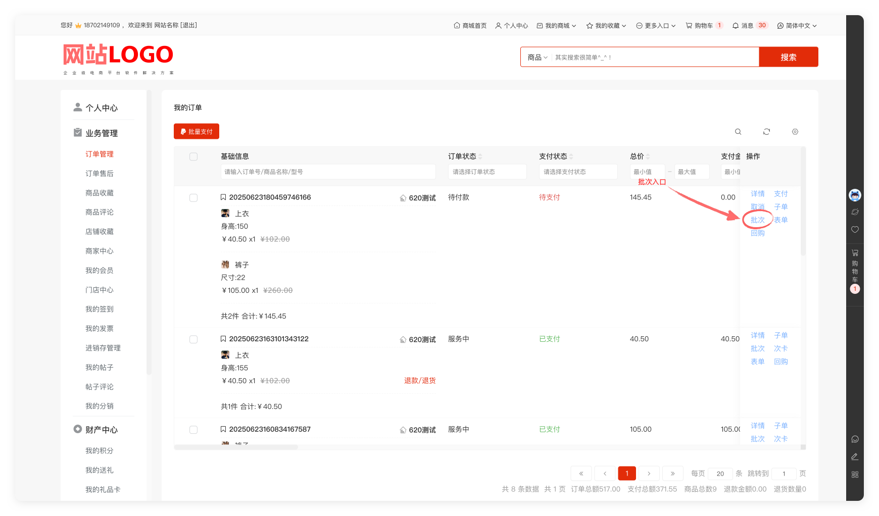Click the table search magnifier icon
The height and width of the screenshot is (516, 879).
[738, 132]
